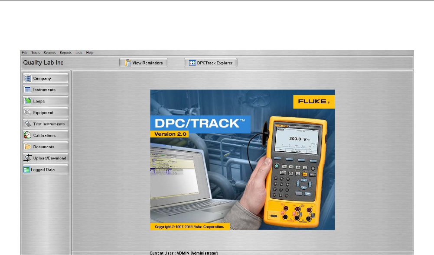
Task: Select Logged Data in the sidebar
Action: 46,169
